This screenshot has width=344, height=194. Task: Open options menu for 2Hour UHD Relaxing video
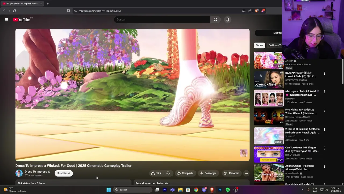click(x=324, y=130)
